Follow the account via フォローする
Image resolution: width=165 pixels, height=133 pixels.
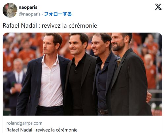[x=58, y=14]
